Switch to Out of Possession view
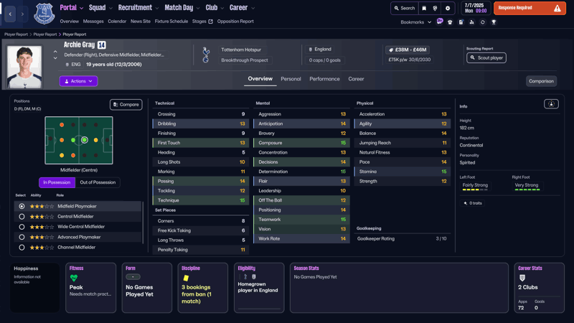The height and width of the screenshot is (323, 574). pyautogui.click(x=98, y=182)
